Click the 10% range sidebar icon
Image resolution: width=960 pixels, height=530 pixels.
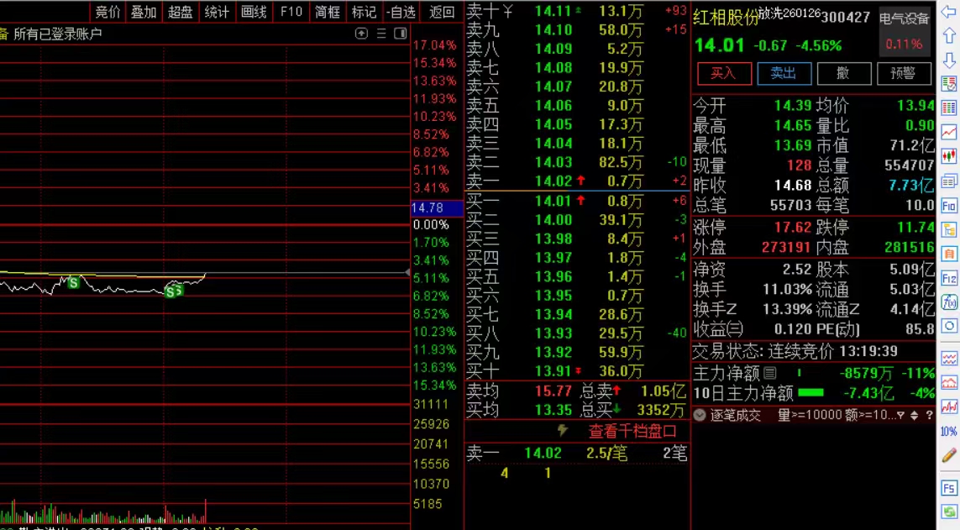(949, 432)
